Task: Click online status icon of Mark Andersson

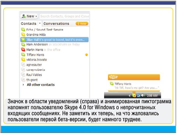Action: tap(23, 44)
